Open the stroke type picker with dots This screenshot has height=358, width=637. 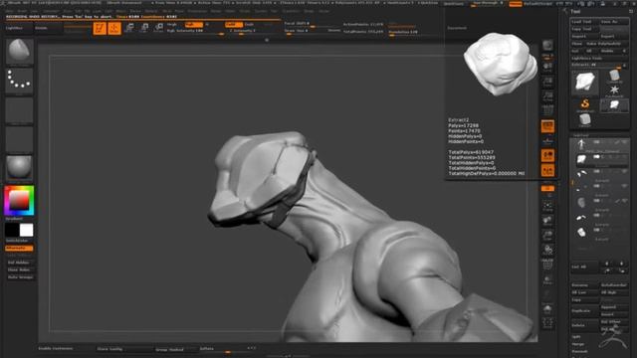point(19,81)
